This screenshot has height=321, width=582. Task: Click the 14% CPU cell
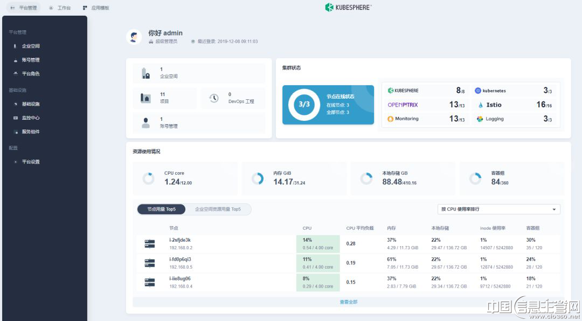tap(318, 244)
